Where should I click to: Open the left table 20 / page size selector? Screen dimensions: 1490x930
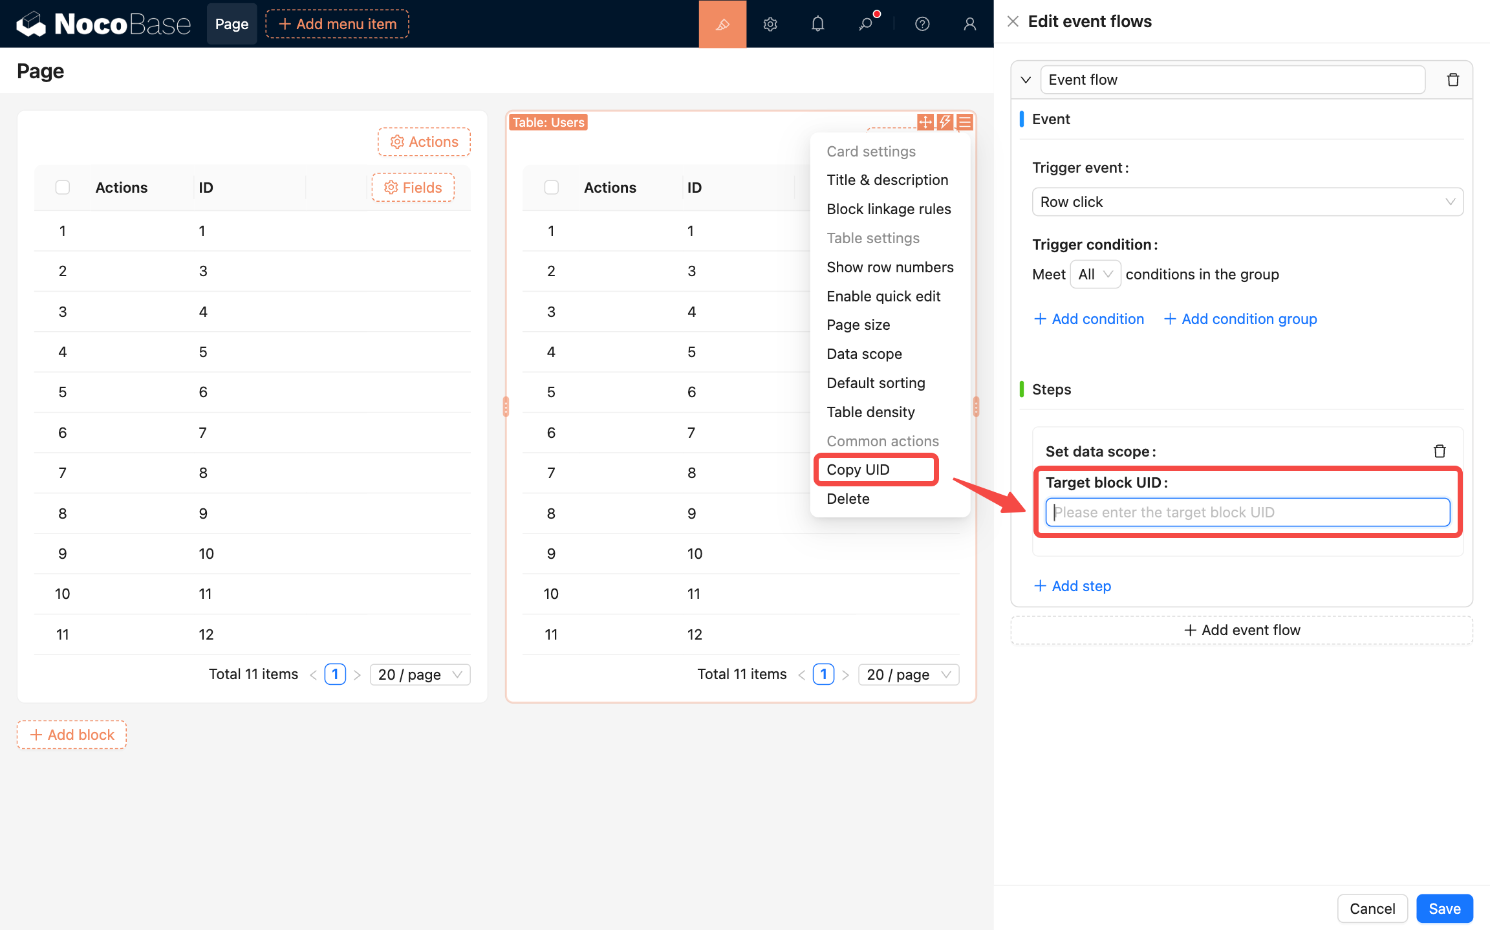point(420,675)
